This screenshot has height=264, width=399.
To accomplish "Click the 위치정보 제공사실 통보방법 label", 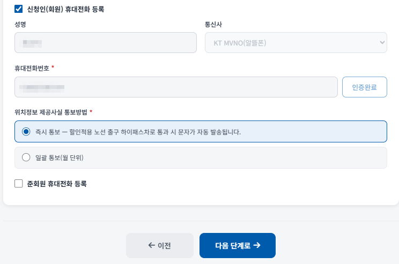I will 51,112.
